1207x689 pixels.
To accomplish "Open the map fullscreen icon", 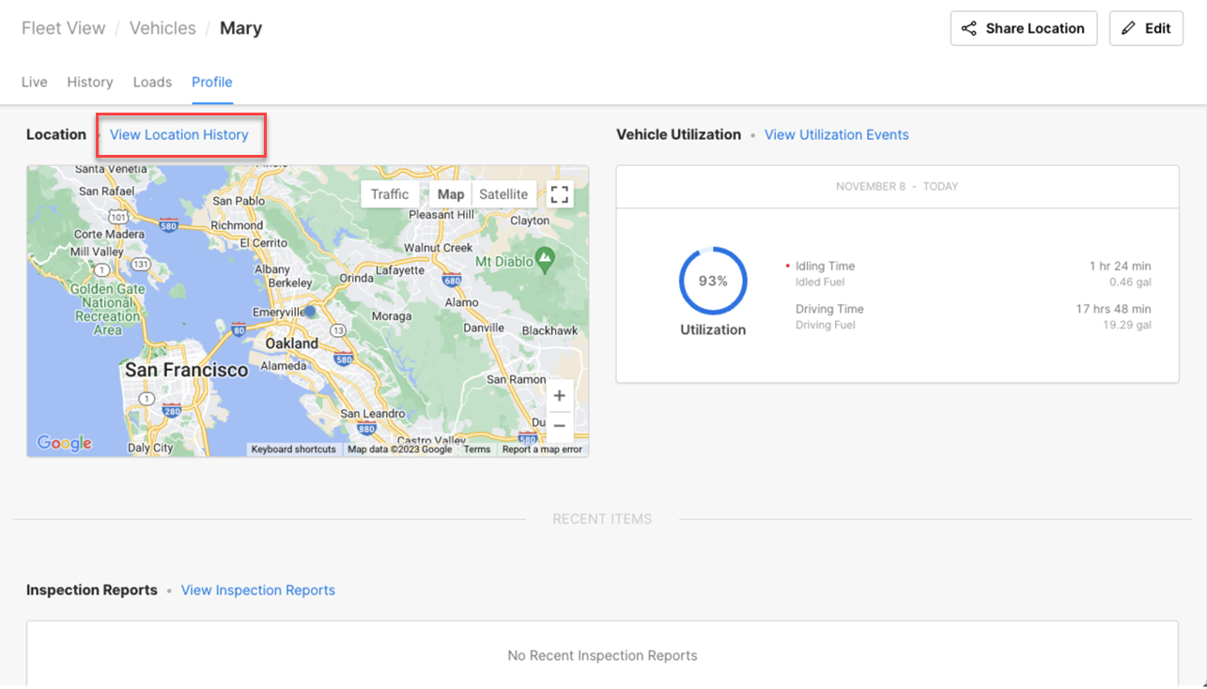I will pos(560,194).
